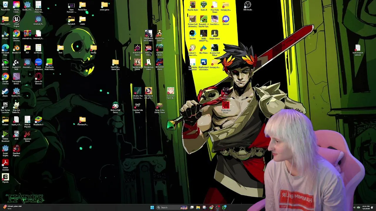Open HackThe Game Jam folder
The width and height of the screenshot is (376, 211).
click(x=115, y=64)
